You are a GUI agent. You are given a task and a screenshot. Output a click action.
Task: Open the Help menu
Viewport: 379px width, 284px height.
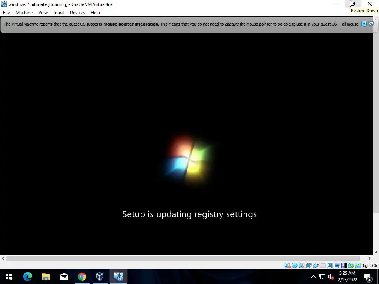[x=95, y=13]
